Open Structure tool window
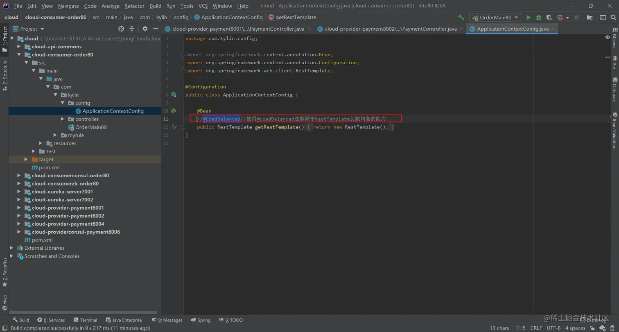Screen dimensions: 619x332 click(x=5, y=75)
